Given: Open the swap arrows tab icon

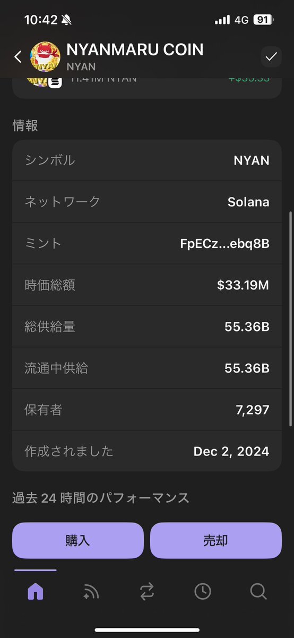Looking at the screenshot, I should (x=147, y=591).
